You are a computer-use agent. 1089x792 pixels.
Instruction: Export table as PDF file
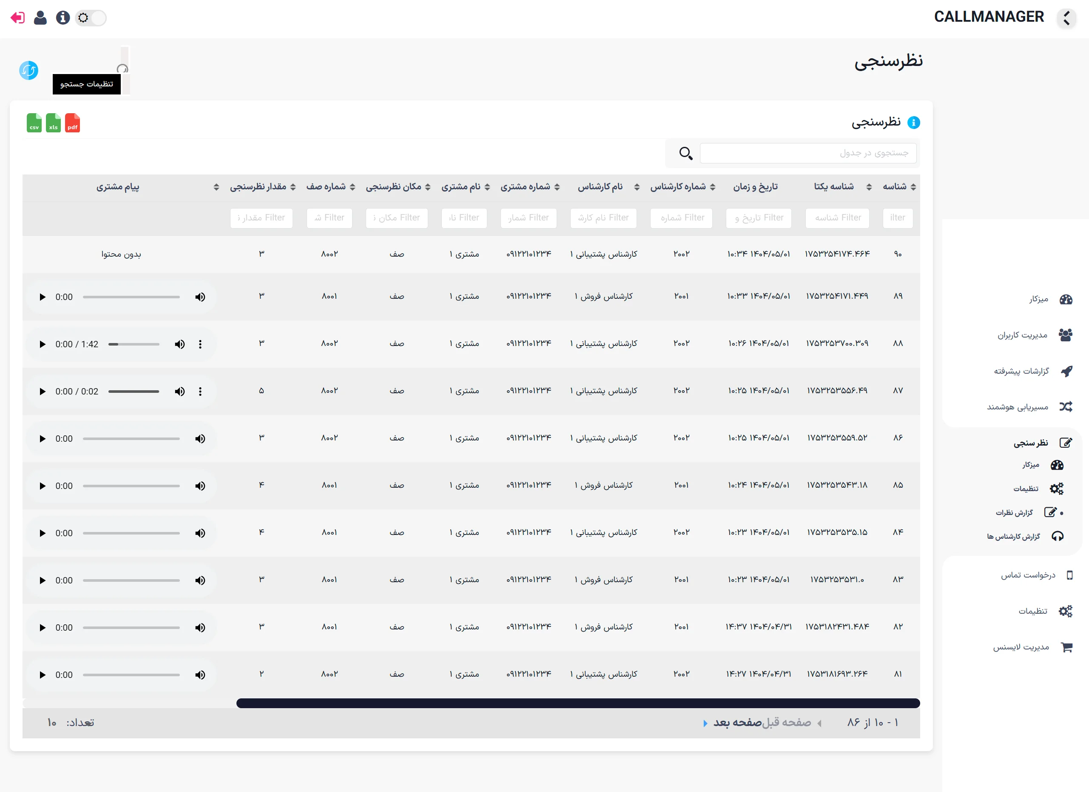point(73,123)
